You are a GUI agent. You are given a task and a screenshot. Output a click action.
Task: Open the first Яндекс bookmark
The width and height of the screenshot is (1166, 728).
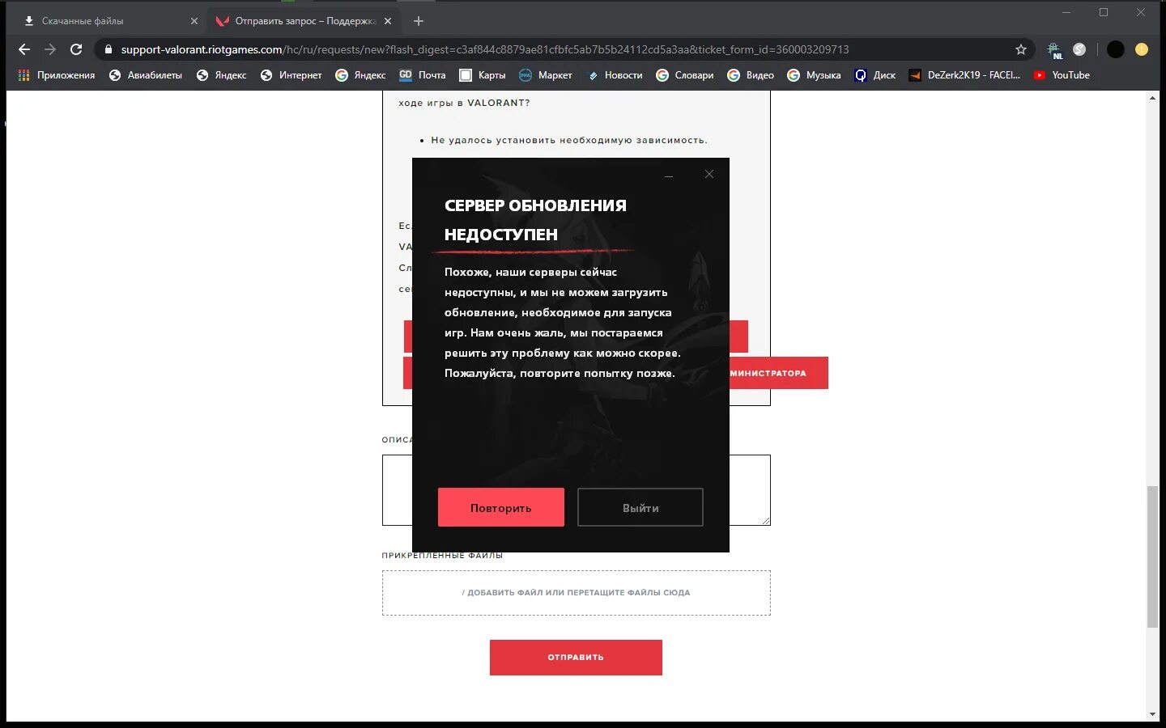tap(221, 75)
